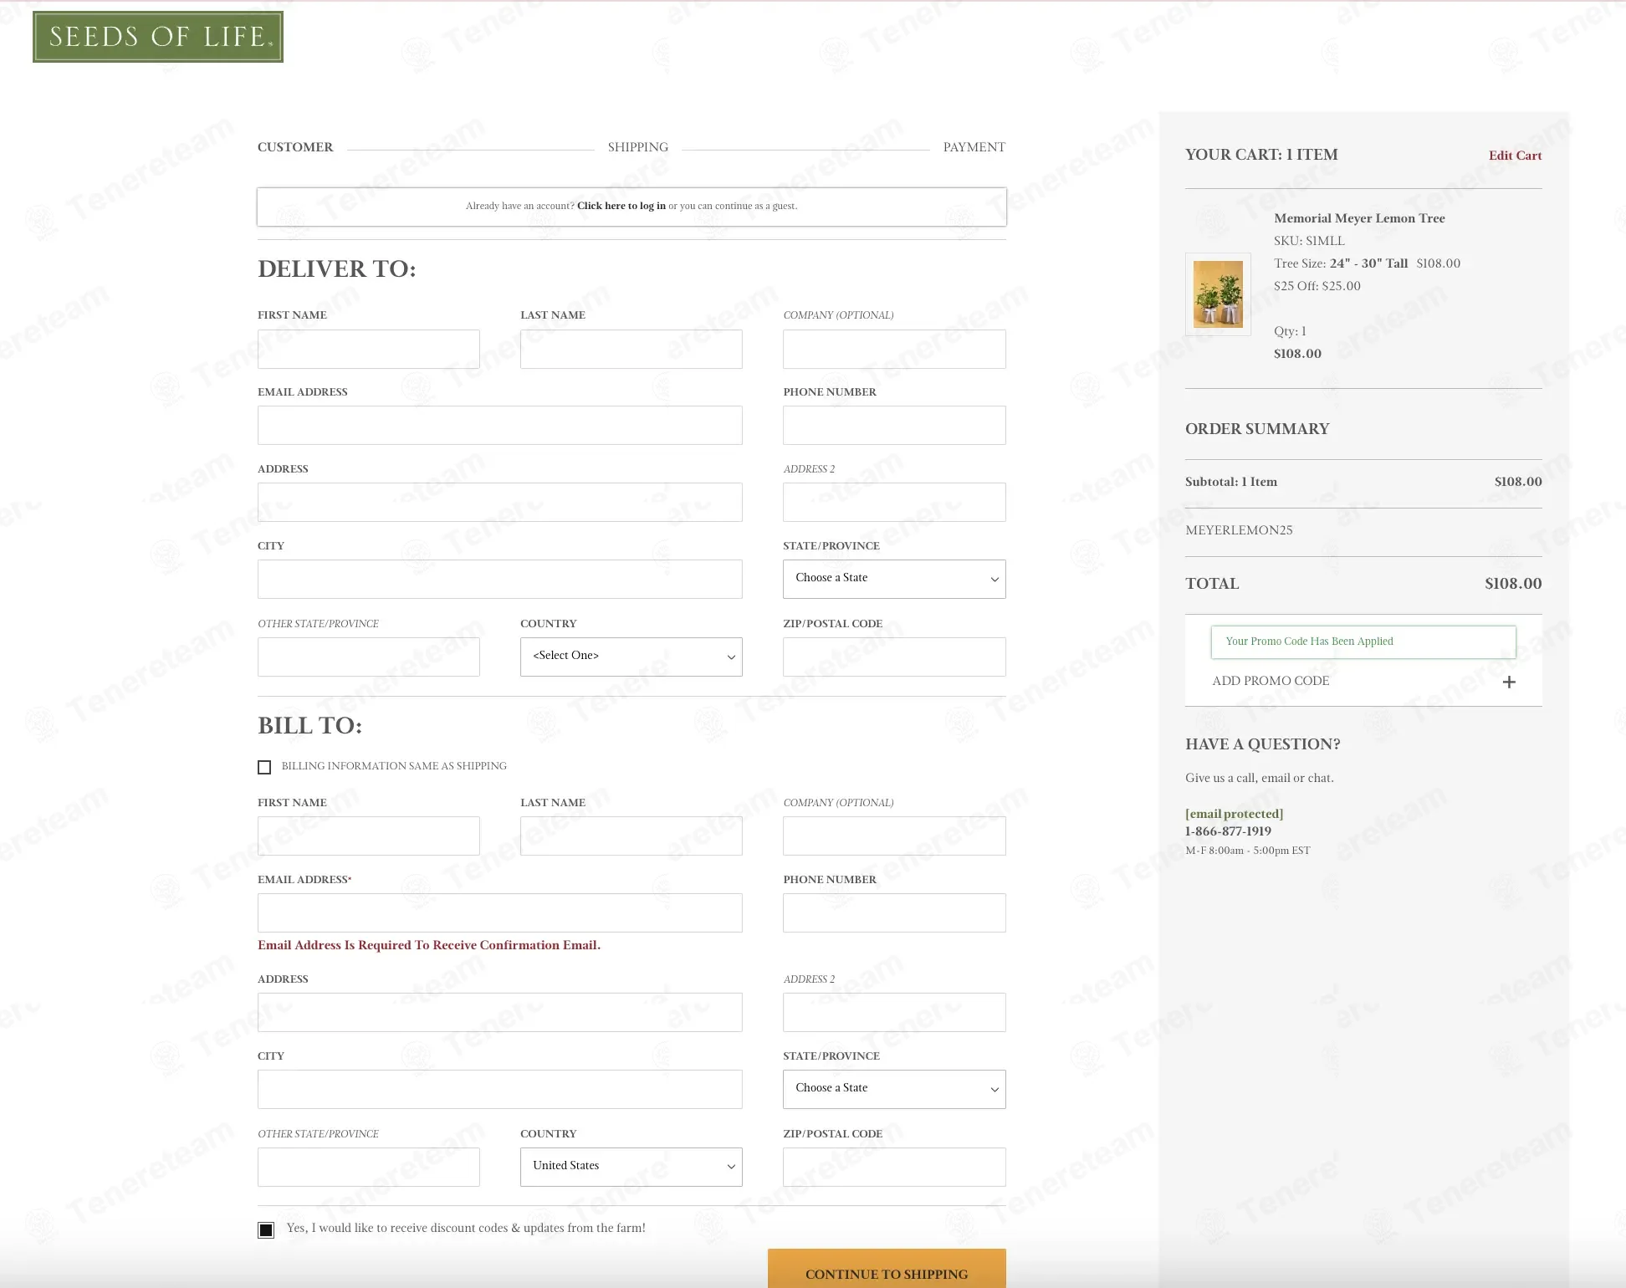Open billing Choose a State dropdown

[x=894, y=1089]
